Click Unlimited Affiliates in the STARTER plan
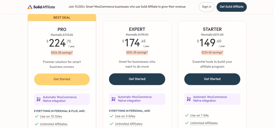274x128 pixels. pyautogui.click(x=204, y=123)
